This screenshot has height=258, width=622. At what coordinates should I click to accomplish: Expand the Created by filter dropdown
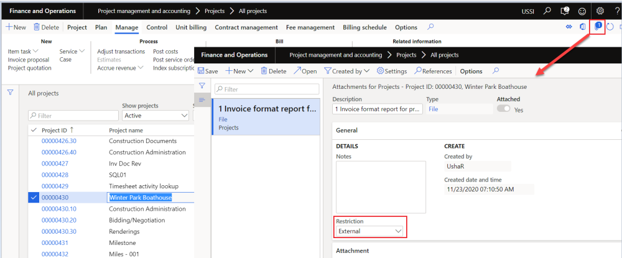[347, 71]
